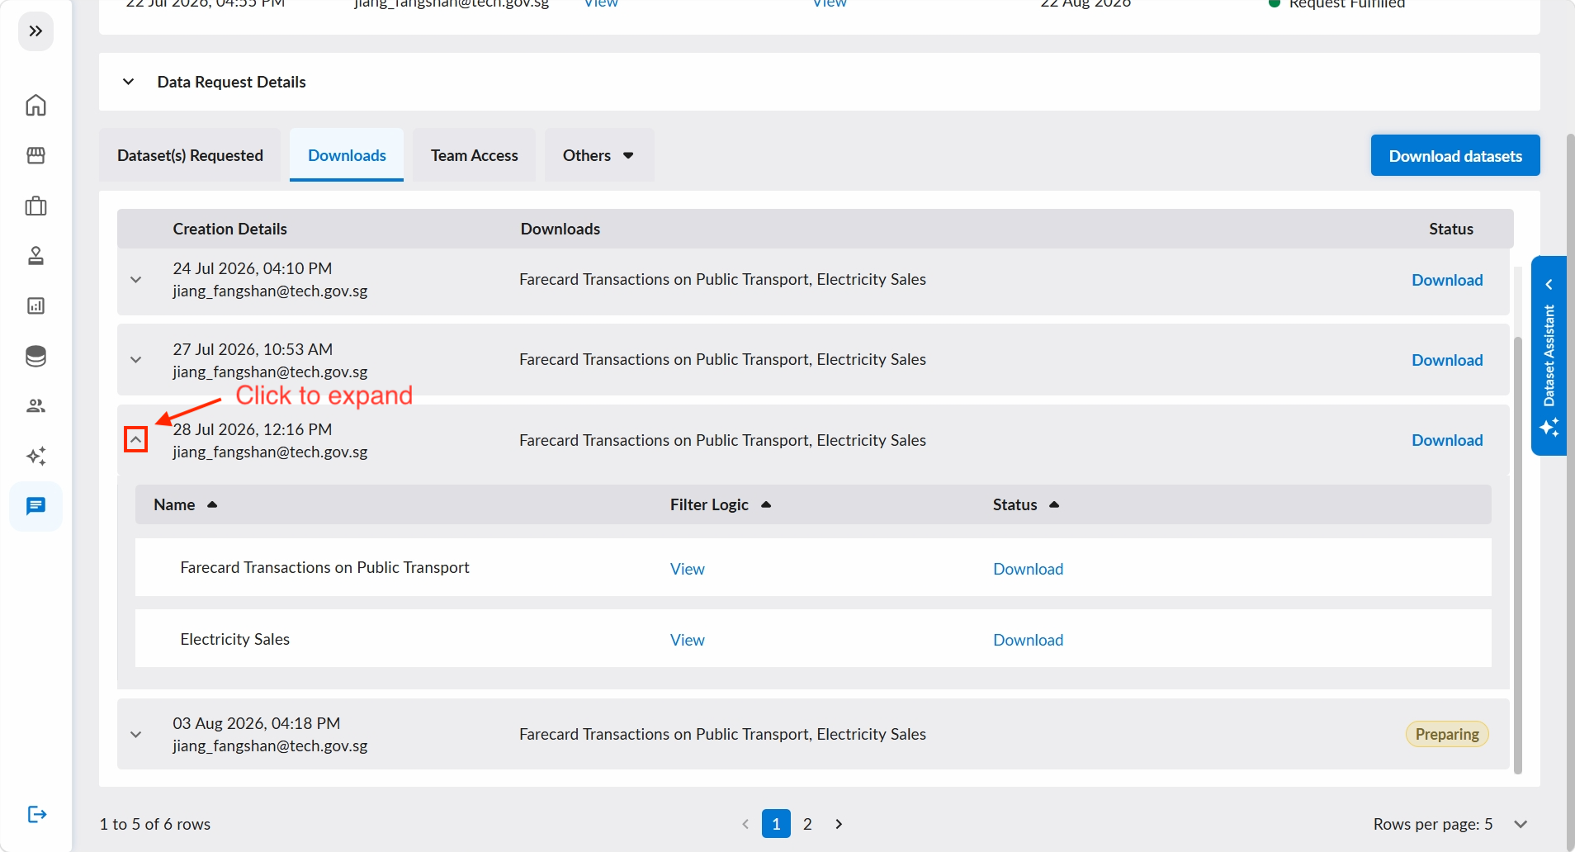This screenshot has height=852, width=1575.
Task: Click the logout icon in sidebar
Action: [x=37, y=815]
